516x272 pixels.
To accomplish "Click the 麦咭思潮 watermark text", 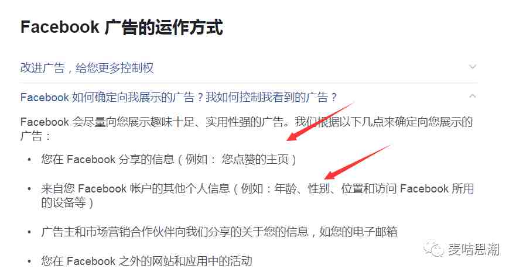I will [474, 250].
